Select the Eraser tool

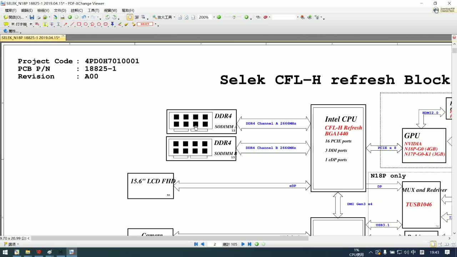coord(126,24)
